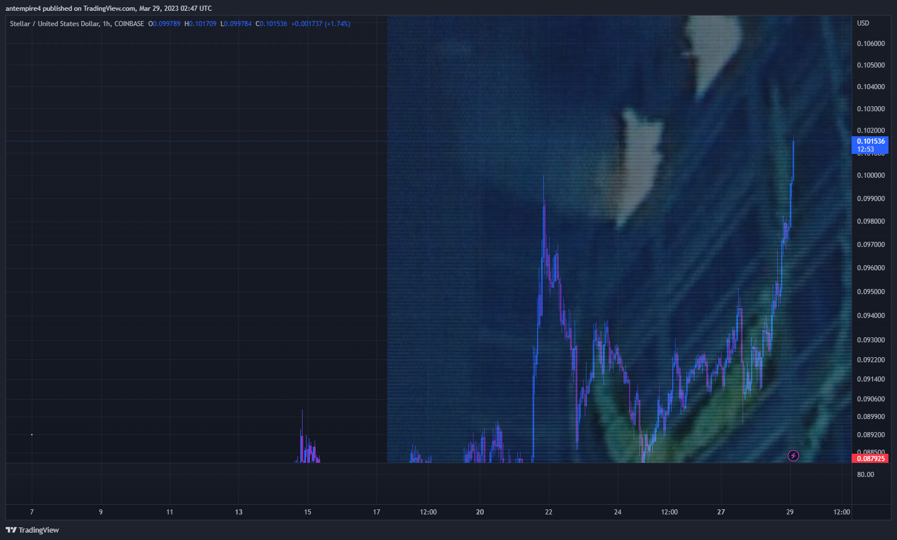
Task: Click date 29 on time axis
Action: (790, 512)
